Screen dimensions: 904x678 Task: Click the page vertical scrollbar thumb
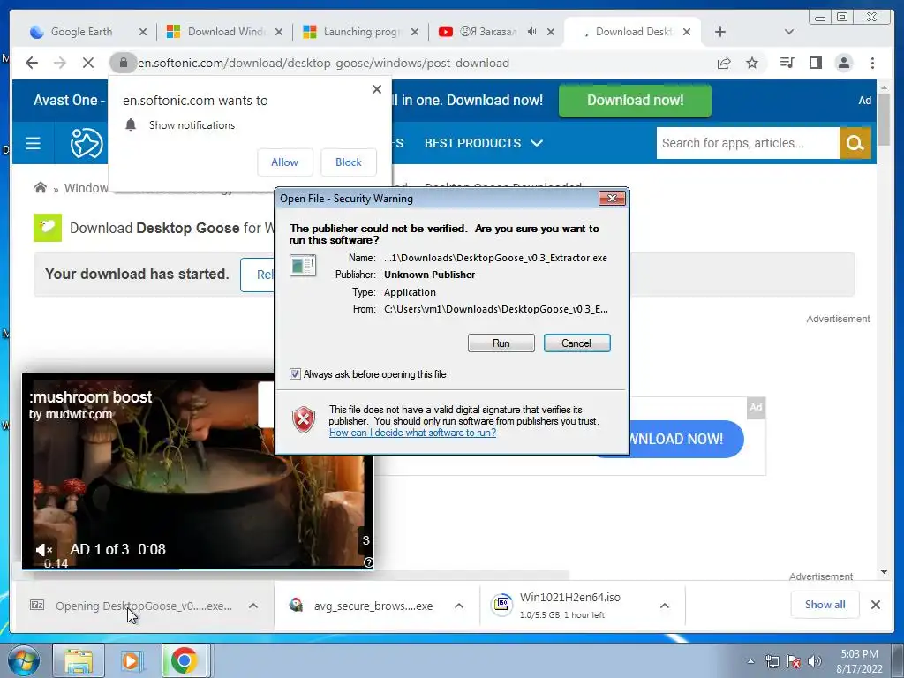click(884, 120)
